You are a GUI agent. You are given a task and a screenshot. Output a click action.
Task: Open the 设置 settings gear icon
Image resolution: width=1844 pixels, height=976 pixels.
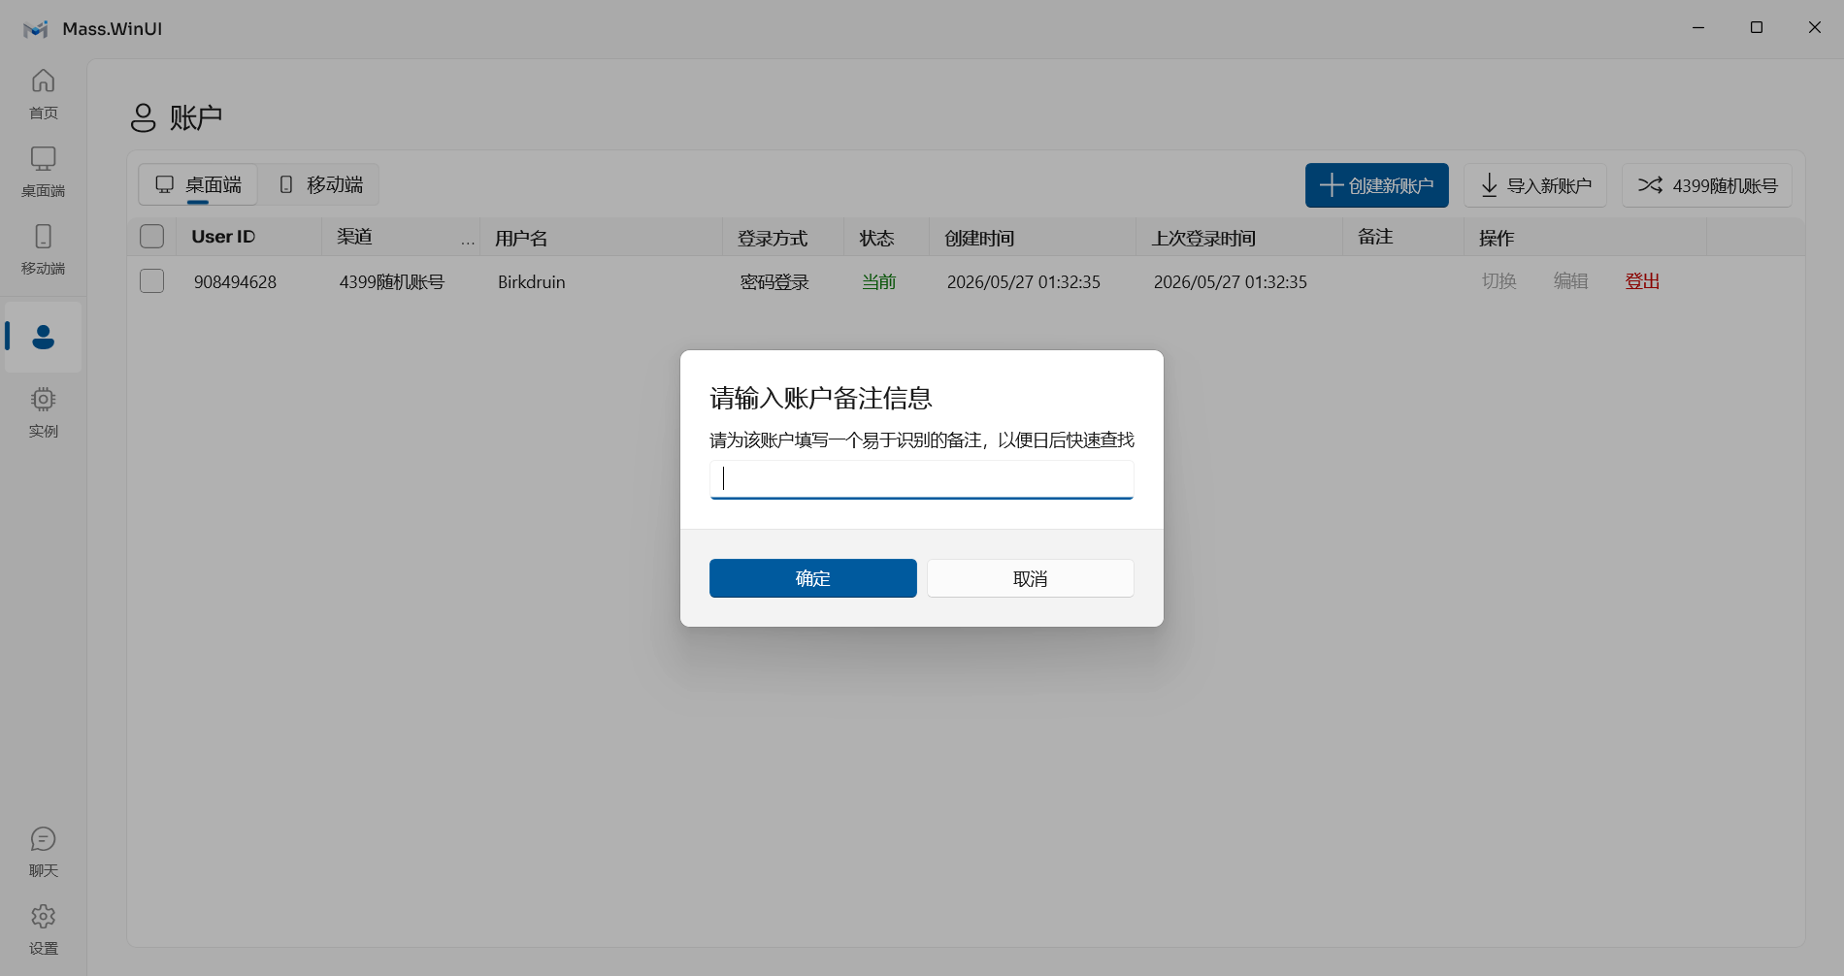[x=43, y=929]
